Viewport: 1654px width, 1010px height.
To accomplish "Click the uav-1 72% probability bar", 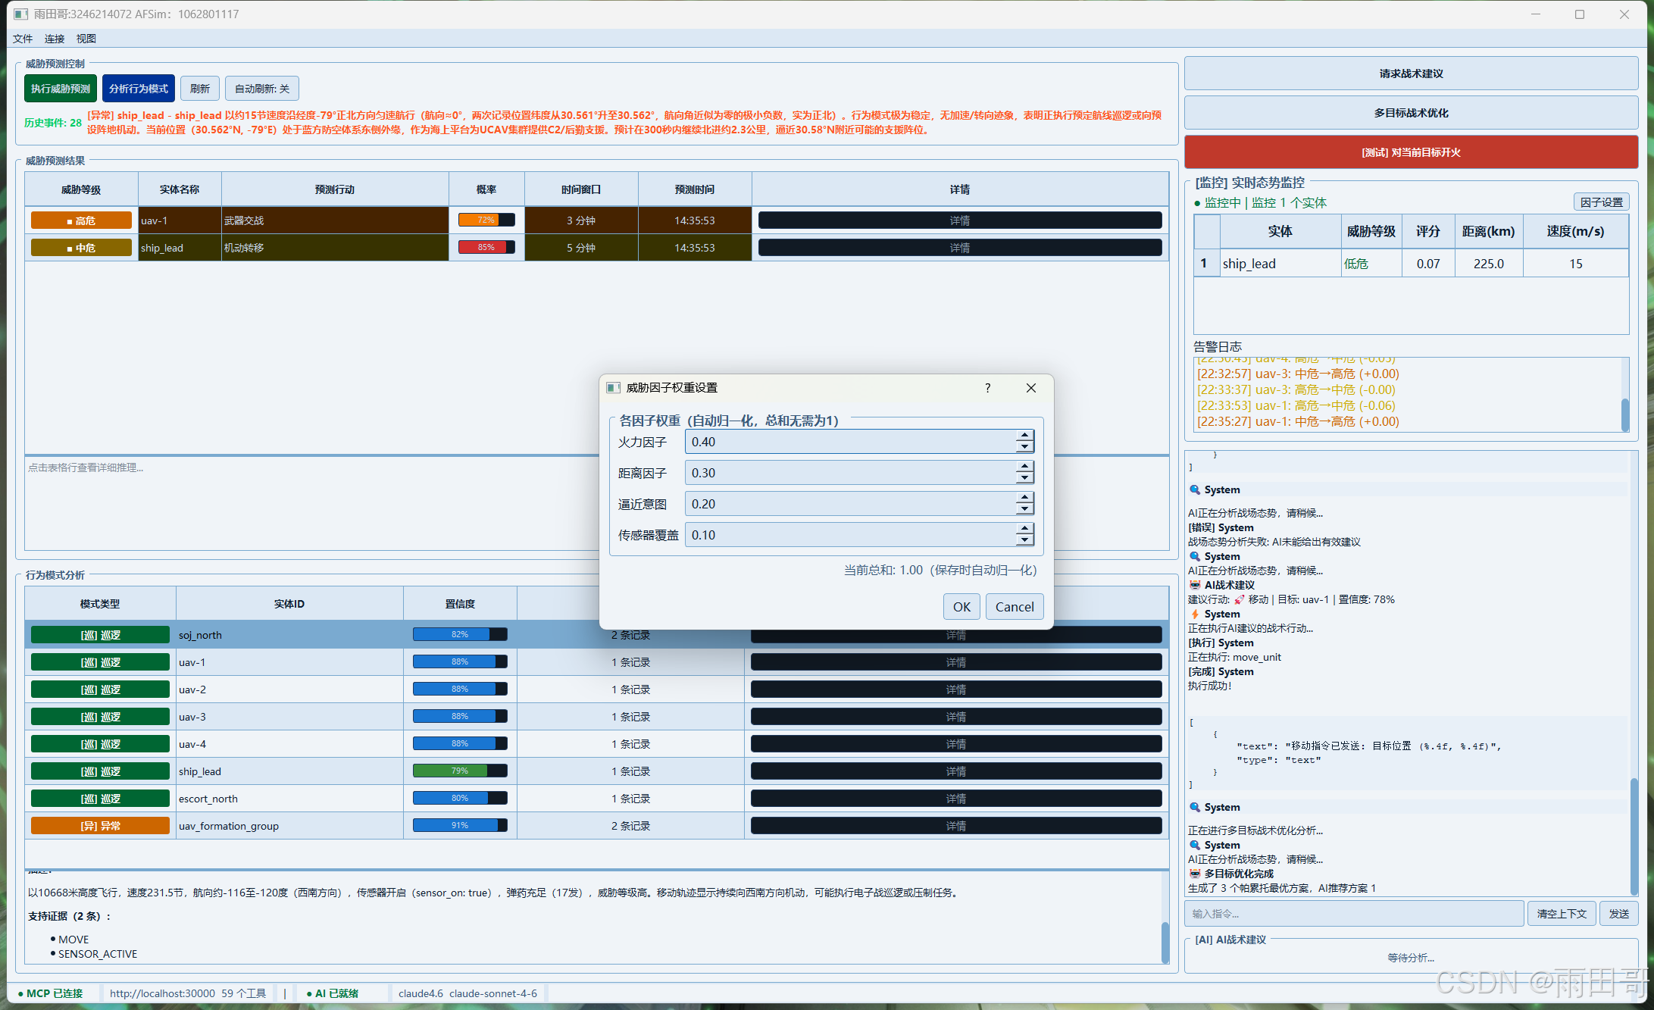I will click(486, 220).
